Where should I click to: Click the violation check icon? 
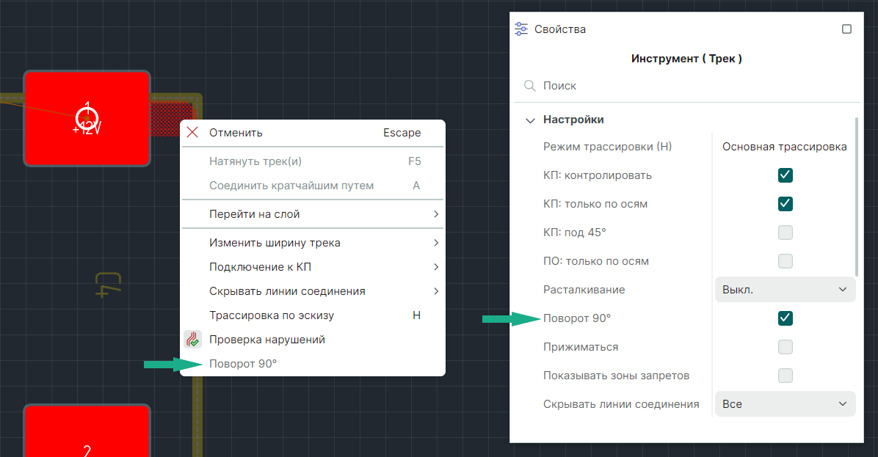192,340
